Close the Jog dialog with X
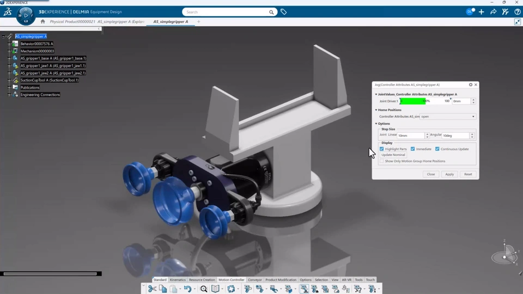523x294 pixels. tap(476, 85)
